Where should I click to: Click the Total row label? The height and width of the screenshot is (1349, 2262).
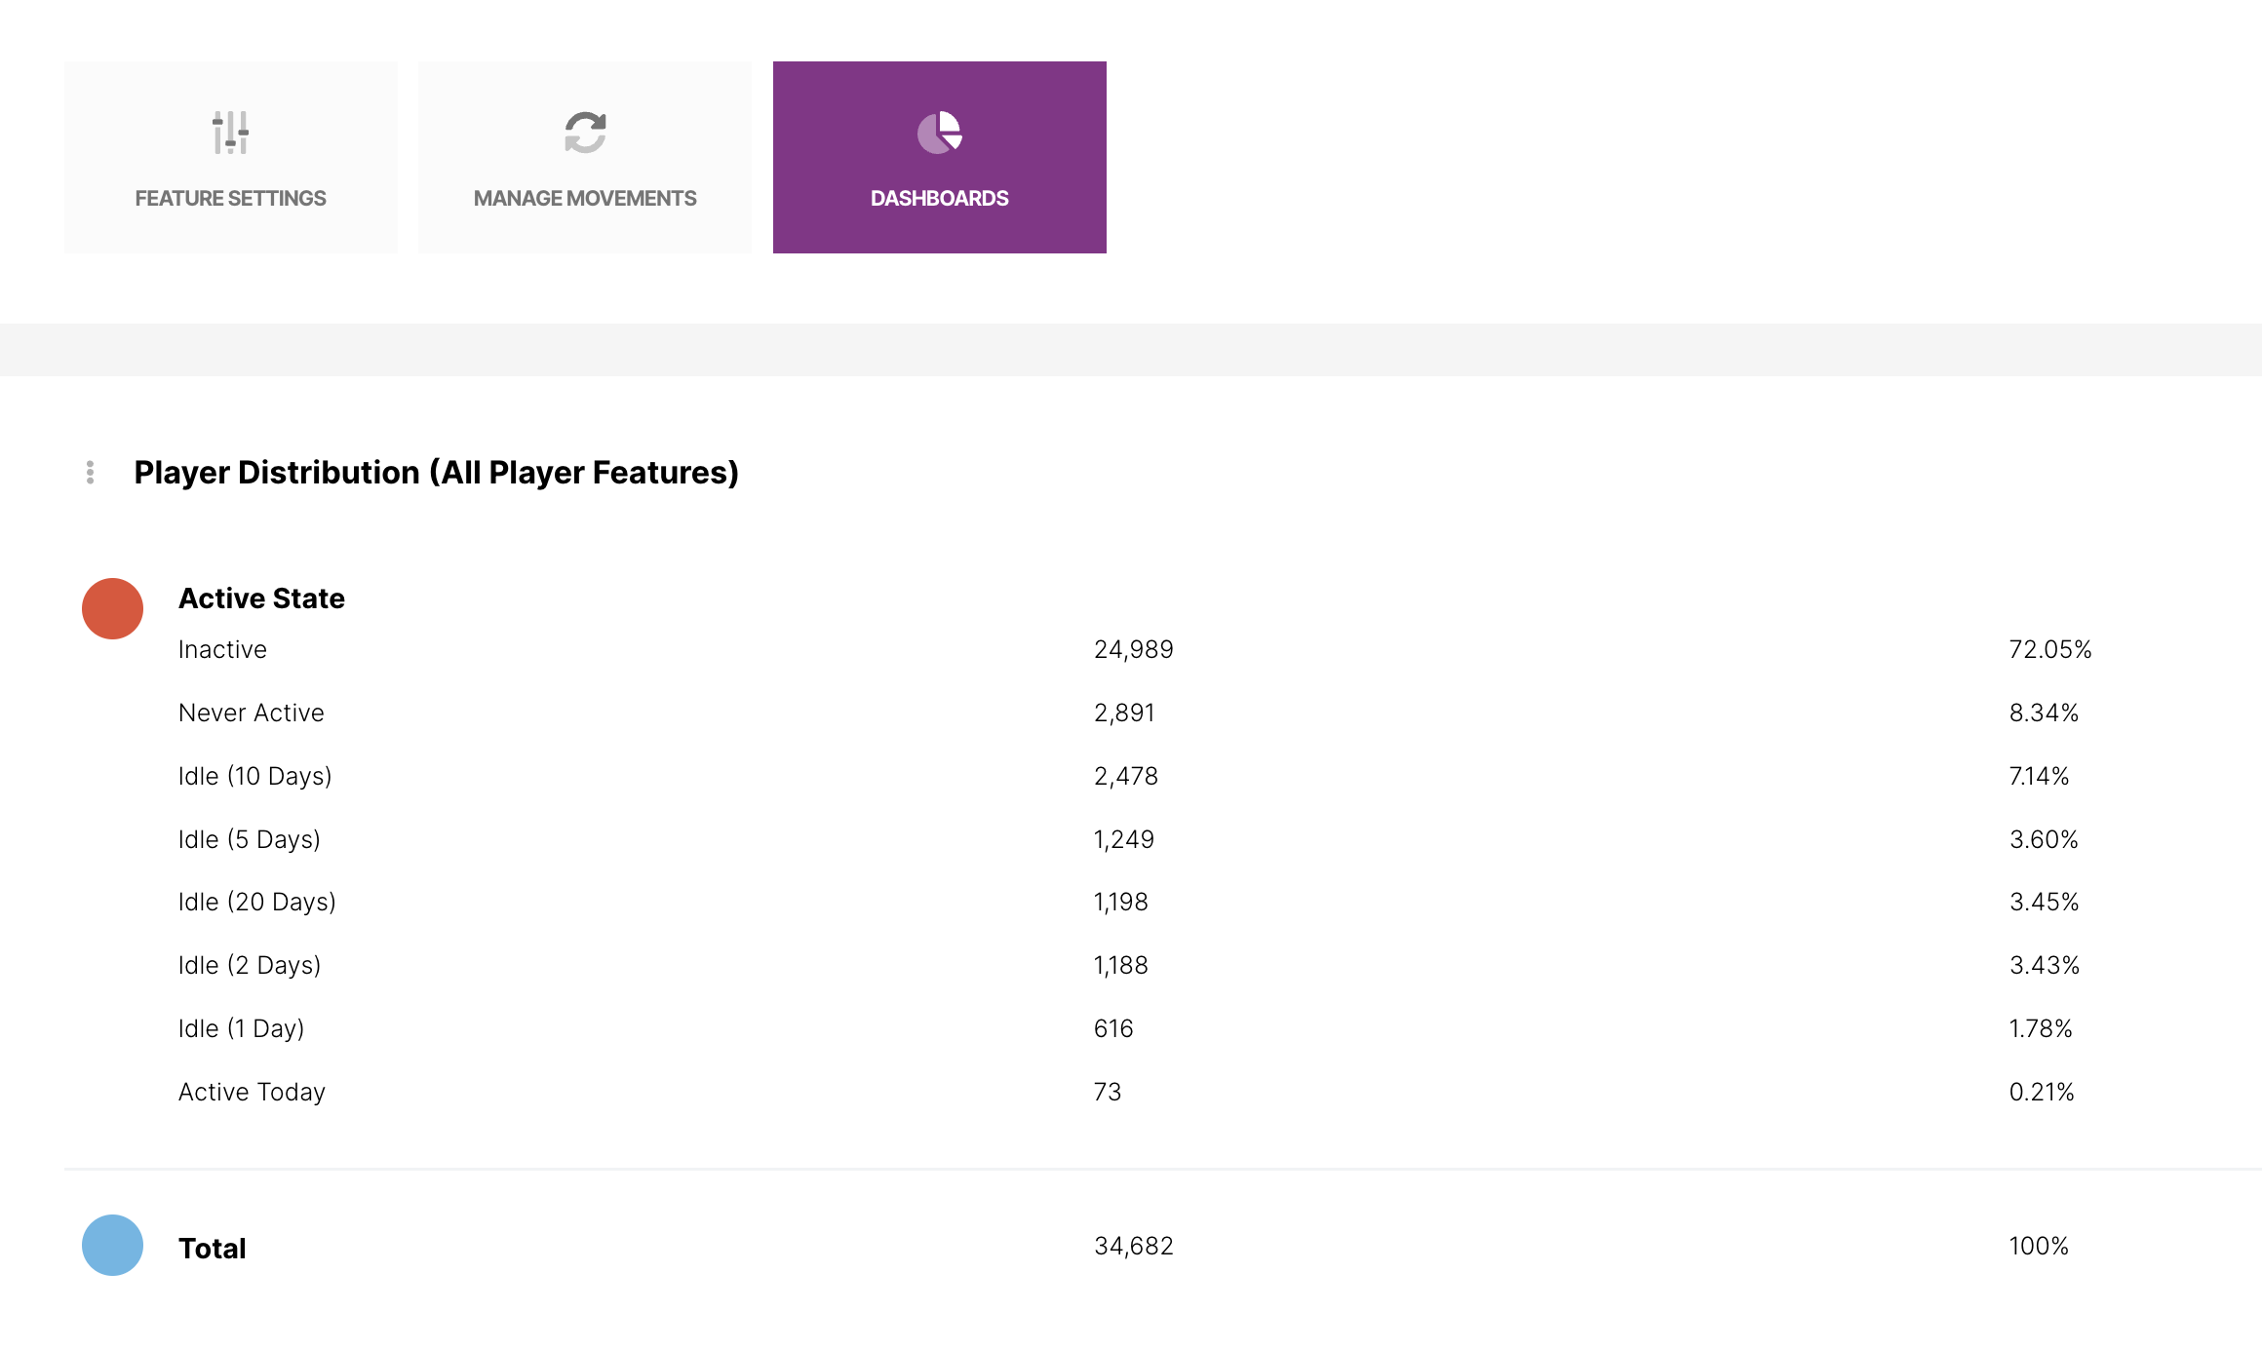212,1248
